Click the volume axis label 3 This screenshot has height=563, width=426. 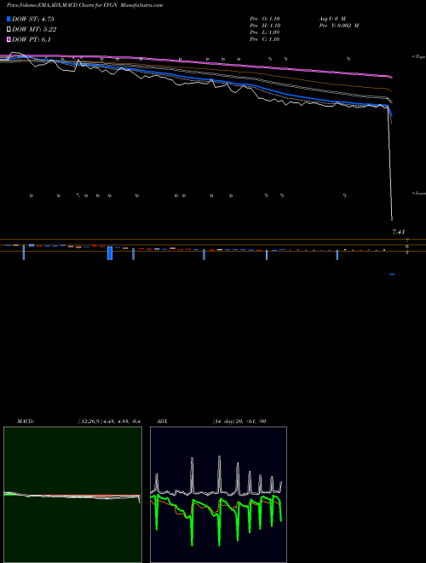[407, 252]
